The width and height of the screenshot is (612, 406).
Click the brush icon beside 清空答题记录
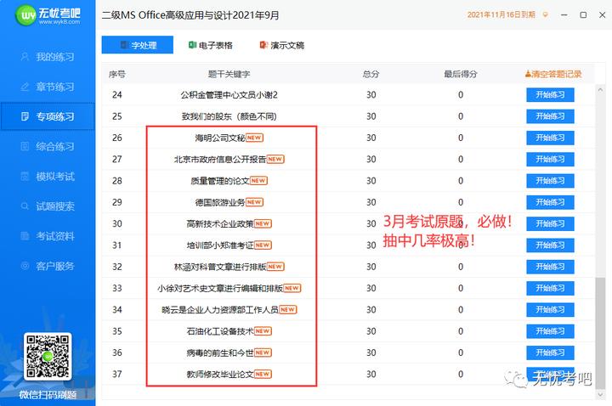528,73
